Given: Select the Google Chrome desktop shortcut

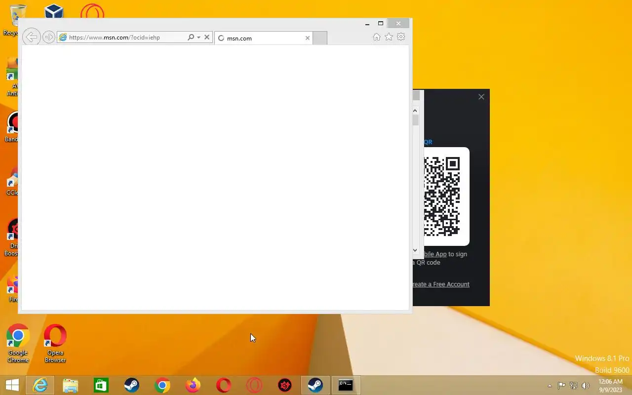Looking at the screenshot, I should (x=18, y=344).
